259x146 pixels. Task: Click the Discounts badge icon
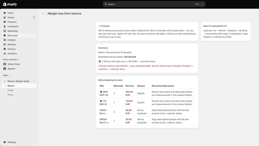pos(5,35)
